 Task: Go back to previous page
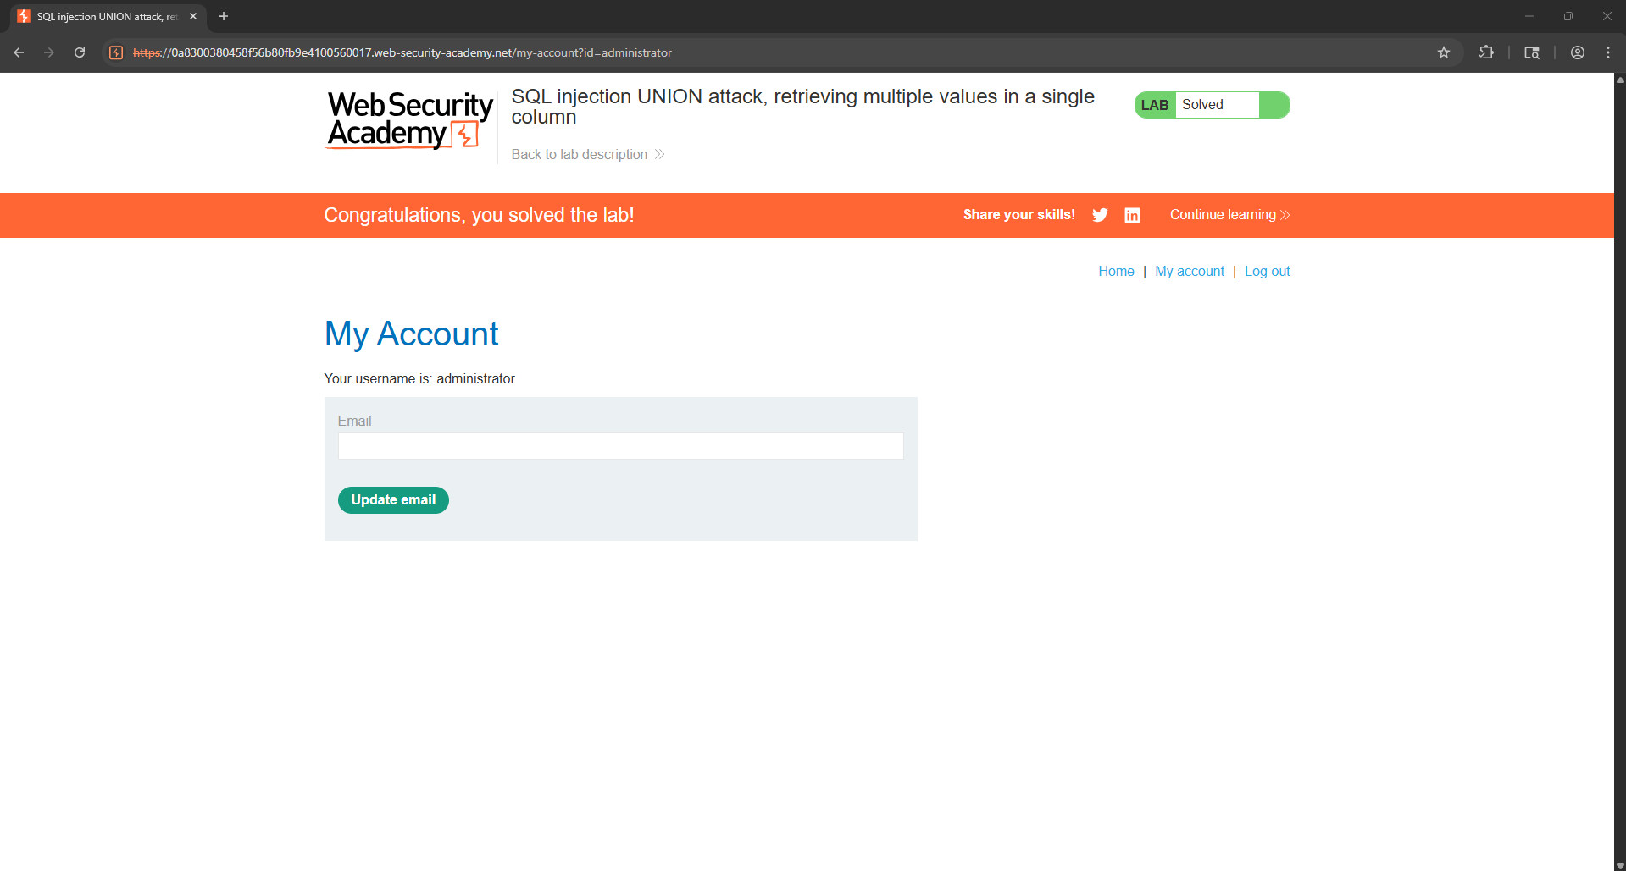pyautogui.click(x=19, y=52)
